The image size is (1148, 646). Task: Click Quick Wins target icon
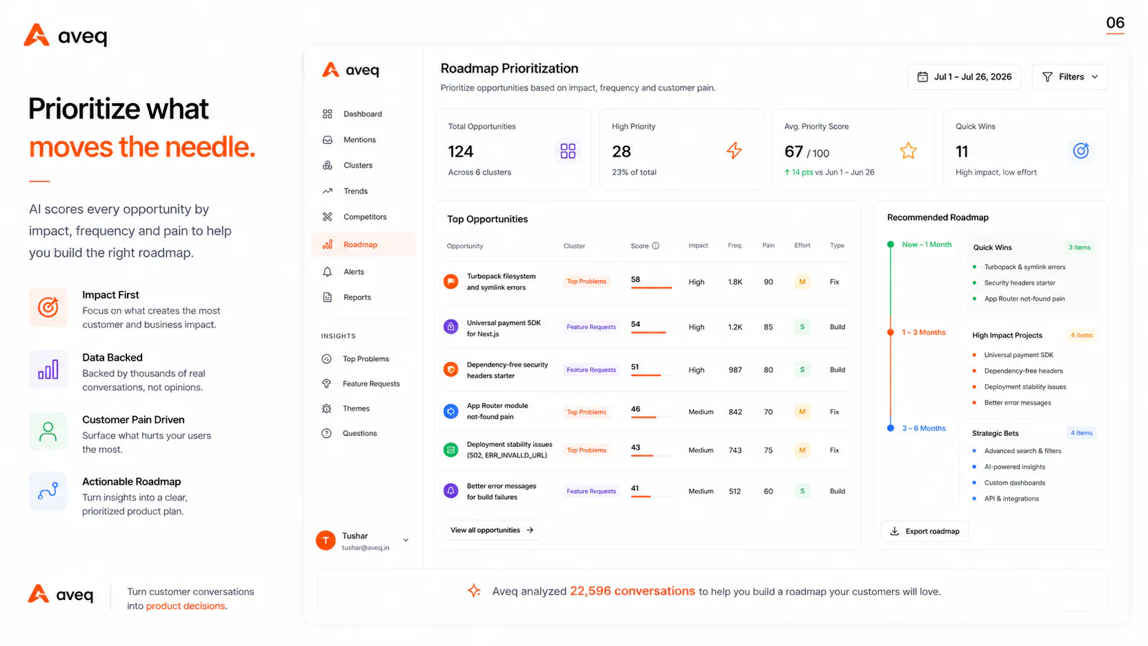[1081, 151]
